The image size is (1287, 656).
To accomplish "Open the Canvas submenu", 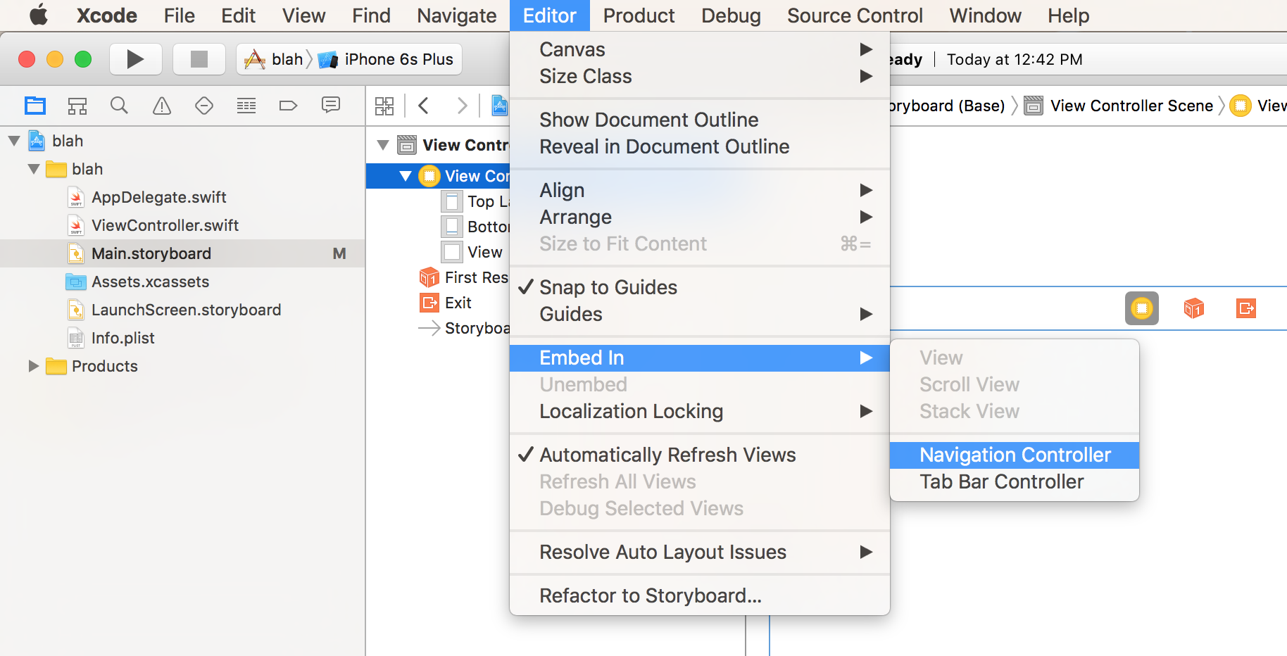I will 700,49.
